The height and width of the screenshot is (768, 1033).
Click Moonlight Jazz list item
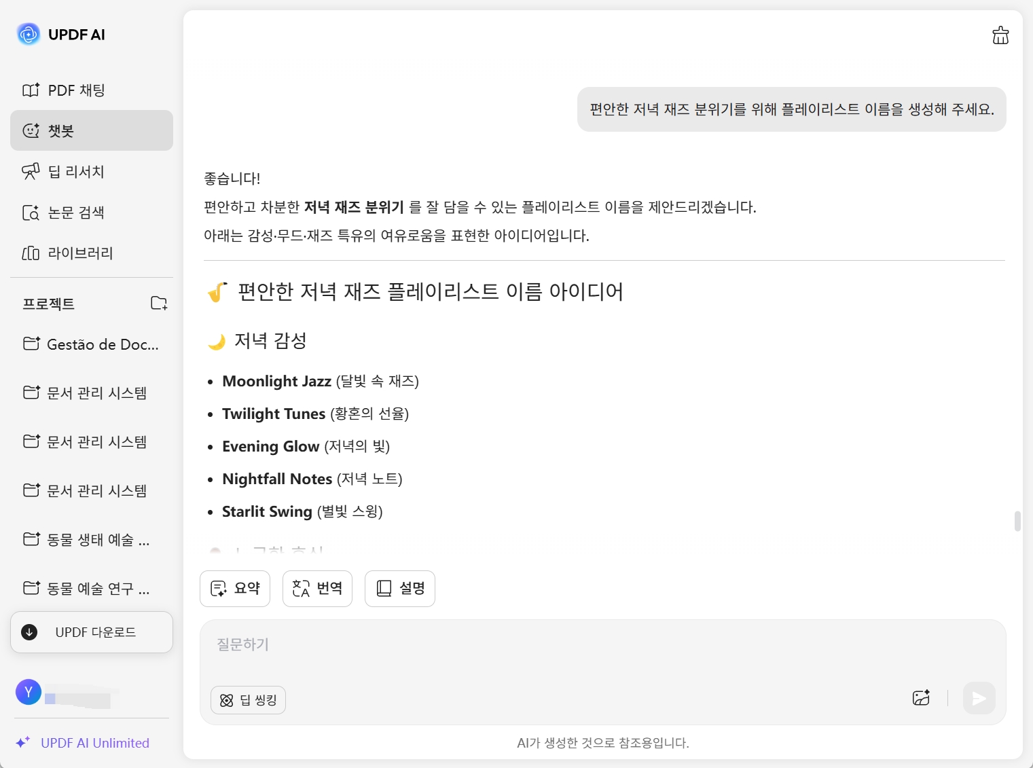click(x=321, y=381)
